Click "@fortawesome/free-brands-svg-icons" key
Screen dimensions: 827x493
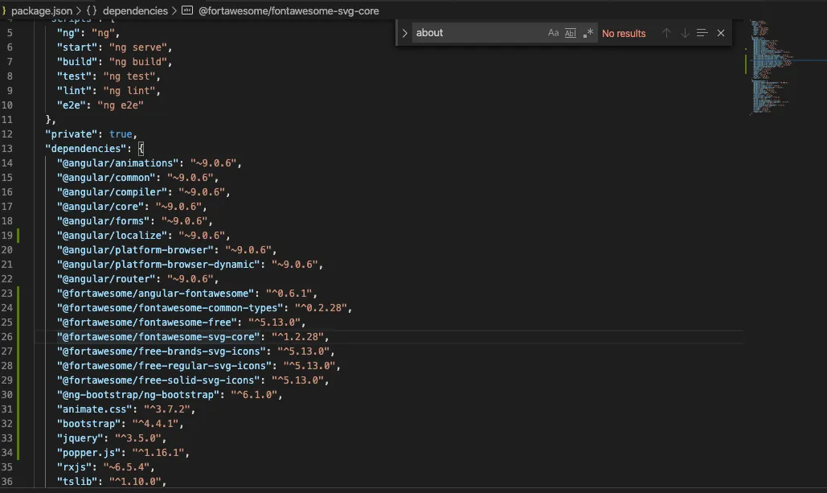pyautogui.click(x=162, y=351)
